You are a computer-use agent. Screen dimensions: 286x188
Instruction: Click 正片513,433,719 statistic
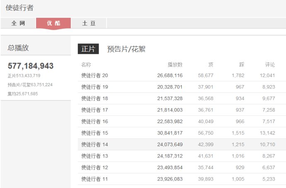pyautogui.click(x=24, y=76)
